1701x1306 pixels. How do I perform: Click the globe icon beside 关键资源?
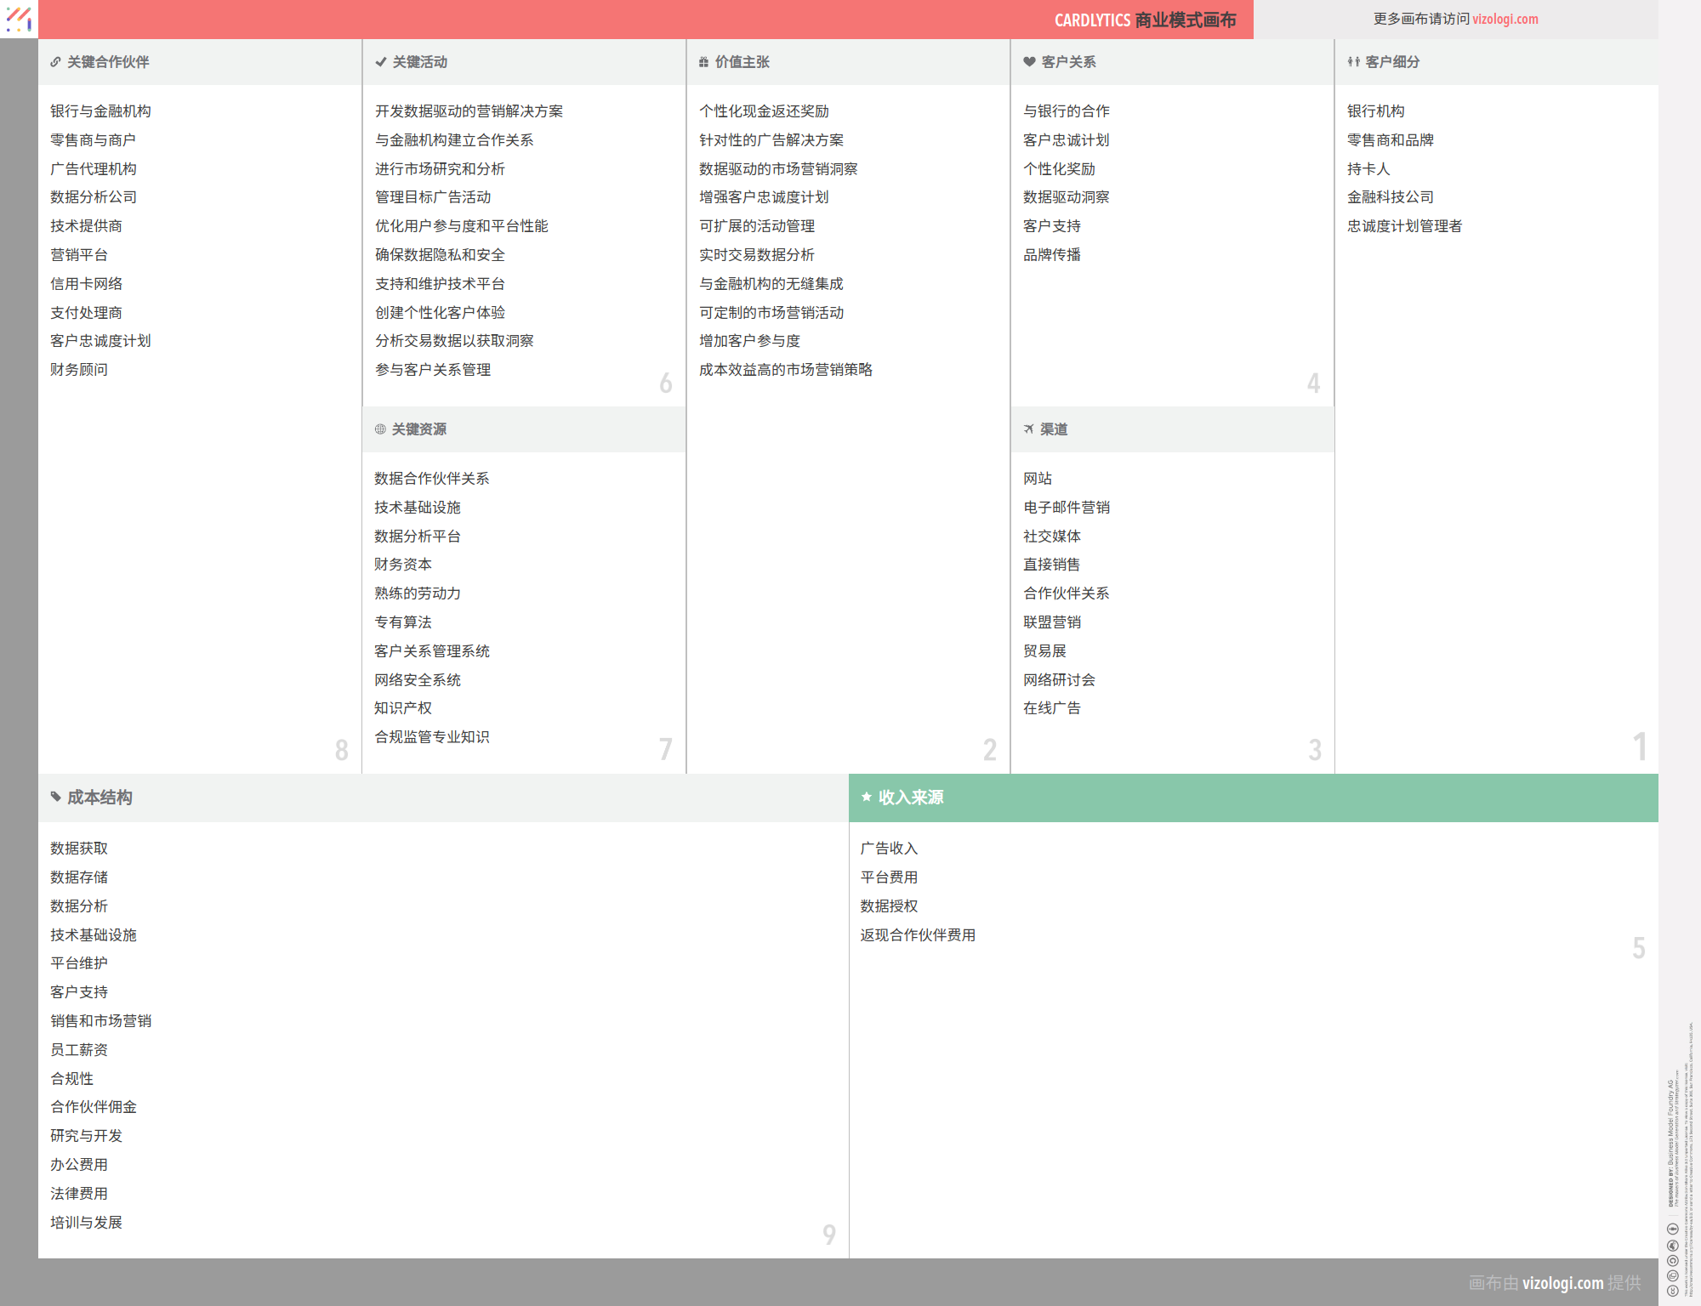click(379, 429)
